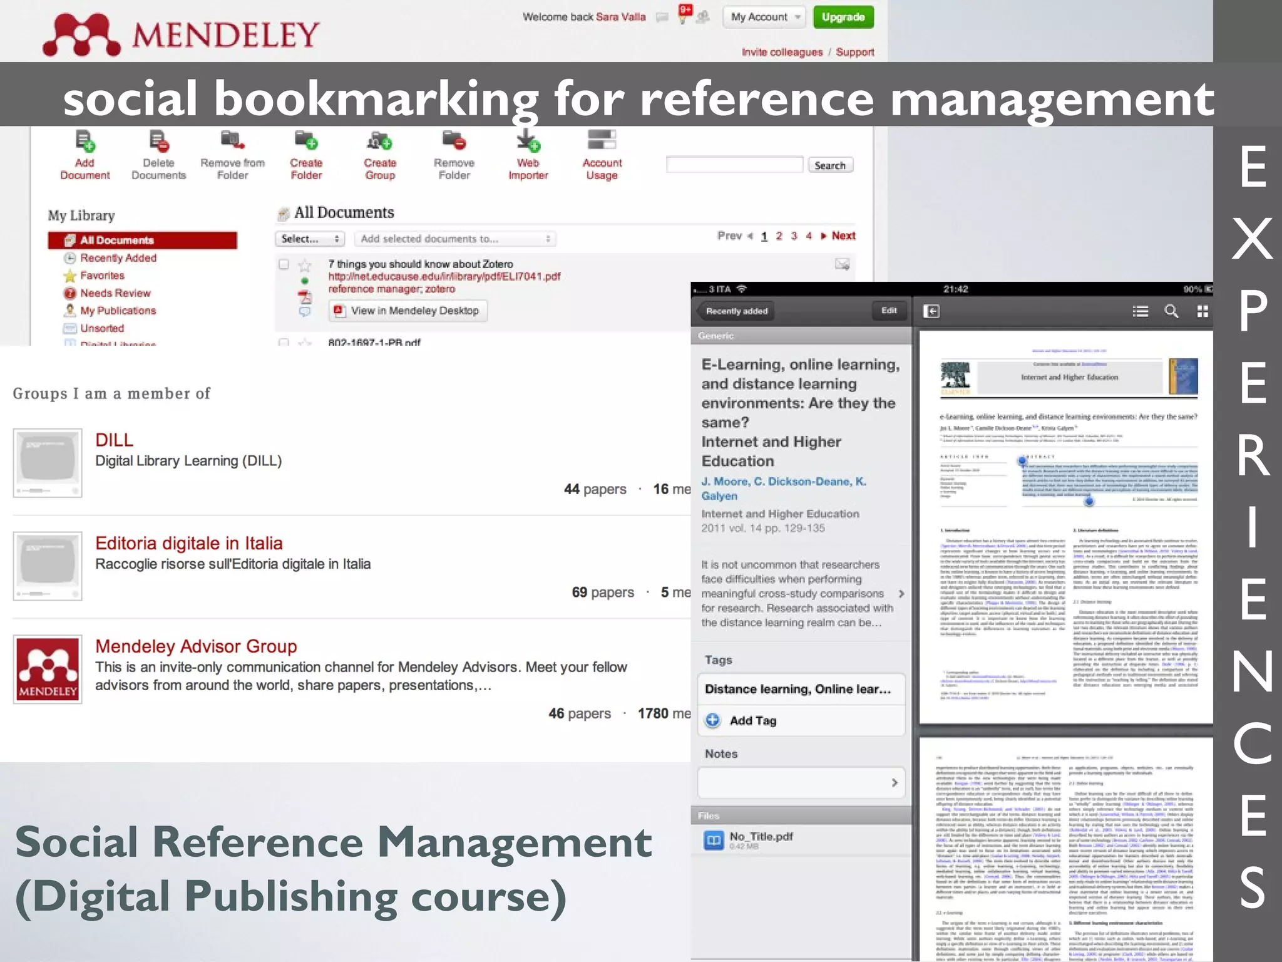The width and height of the screenshot is (1282, 962).
Task: Expand the Notes field chevron
Action: (894, 782)
